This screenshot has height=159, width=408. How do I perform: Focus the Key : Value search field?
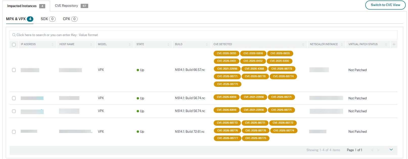point(203,35)
